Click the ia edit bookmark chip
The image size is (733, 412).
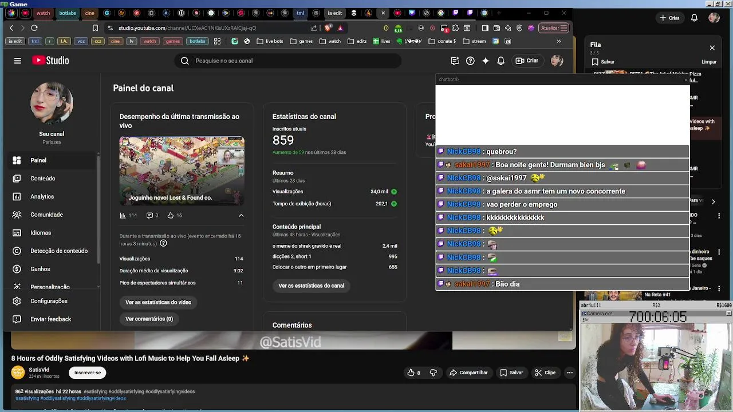tap(15, 41)
